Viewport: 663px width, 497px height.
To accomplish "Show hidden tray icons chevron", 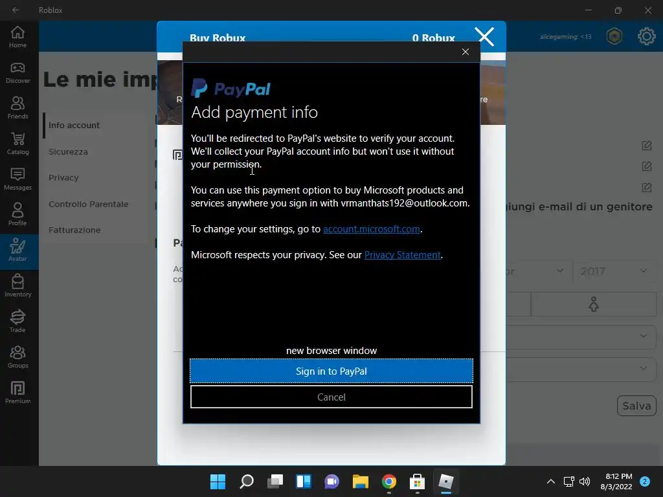I will click(551, 481).
